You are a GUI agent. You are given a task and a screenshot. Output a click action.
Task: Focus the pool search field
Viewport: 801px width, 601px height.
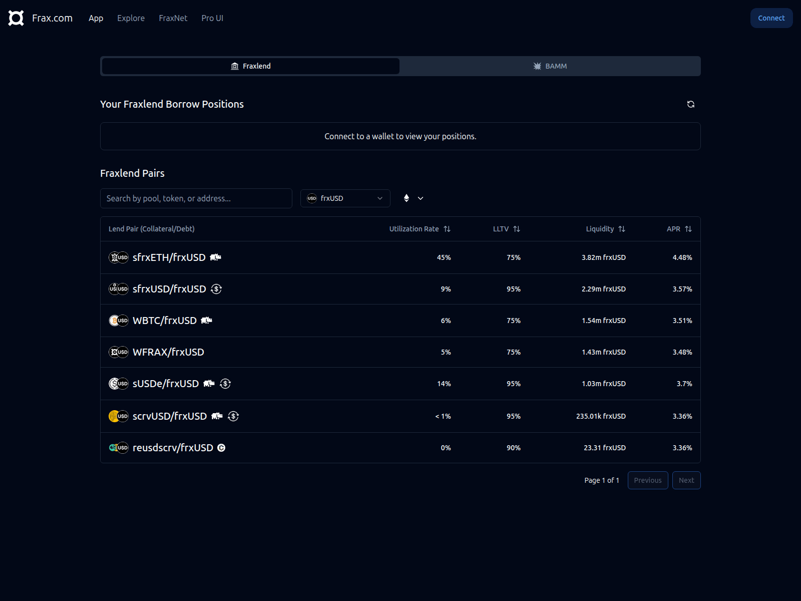[196, 198]
